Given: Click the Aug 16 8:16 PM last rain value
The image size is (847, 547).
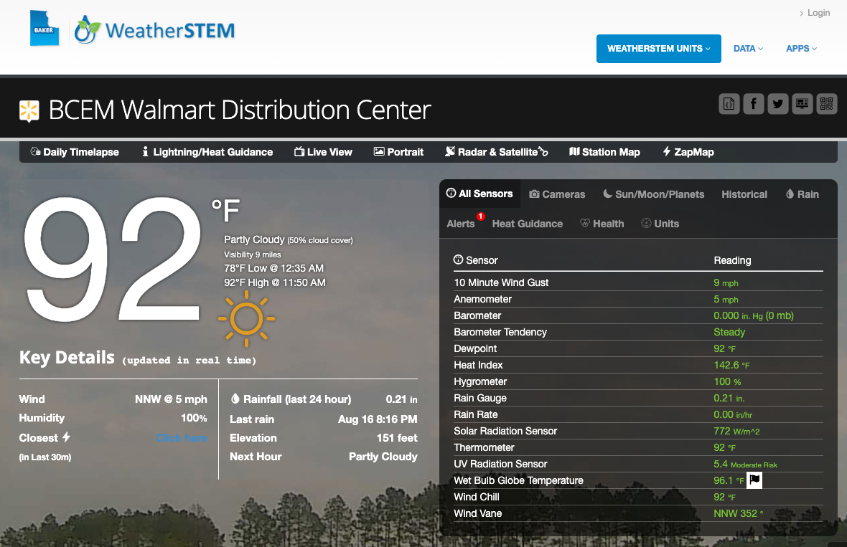Looking at the screenshot, I should point(378,419).
